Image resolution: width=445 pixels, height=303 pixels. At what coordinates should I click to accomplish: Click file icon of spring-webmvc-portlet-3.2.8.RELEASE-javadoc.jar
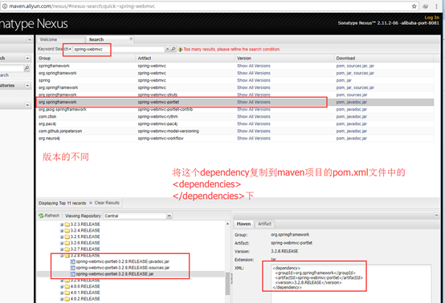(x=72, y=261)
